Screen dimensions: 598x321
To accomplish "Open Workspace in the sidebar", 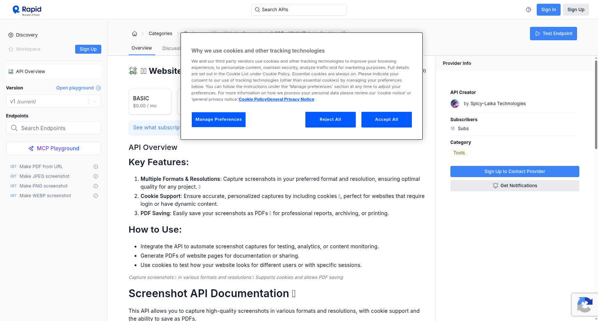I will pos(28,49).
